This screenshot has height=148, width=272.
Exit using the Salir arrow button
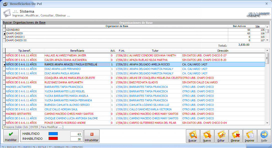264,136
